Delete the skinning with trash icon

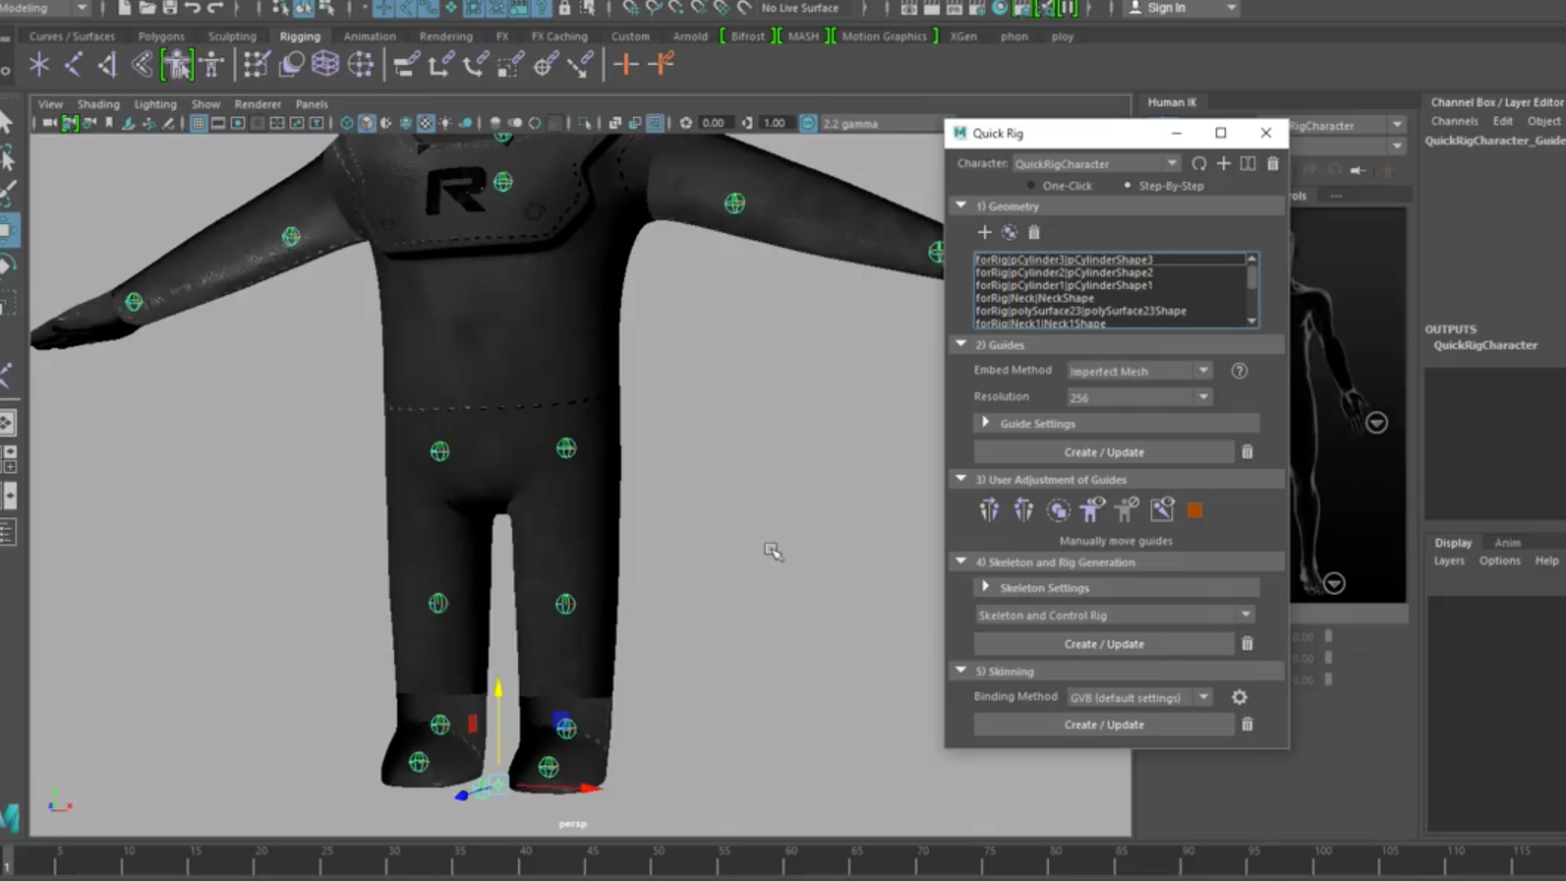[1247, 725]
